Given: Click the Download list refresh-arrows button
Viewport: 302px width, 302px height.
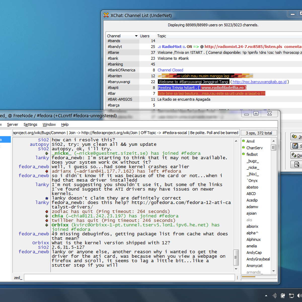Looking at the screenshot, I should [296, 155].
